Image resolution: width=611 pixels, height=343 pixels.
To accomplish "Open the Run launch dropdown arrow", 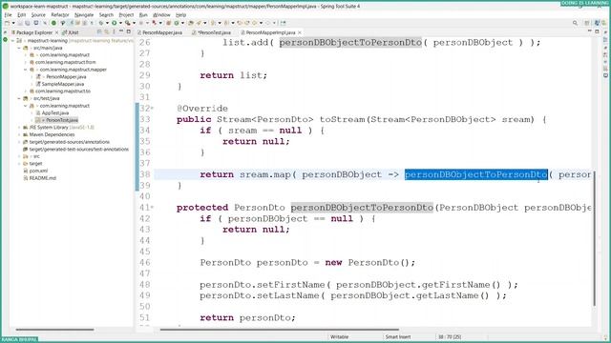I will (120, 23).
